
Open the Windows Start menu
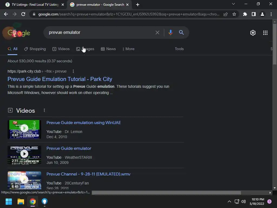[x=9, y=201]
